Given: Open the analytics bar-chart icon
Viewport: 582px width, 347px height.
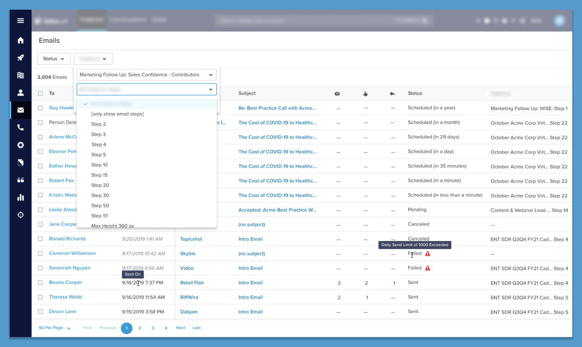Looking at the screenshot, I should click(20, 197).
